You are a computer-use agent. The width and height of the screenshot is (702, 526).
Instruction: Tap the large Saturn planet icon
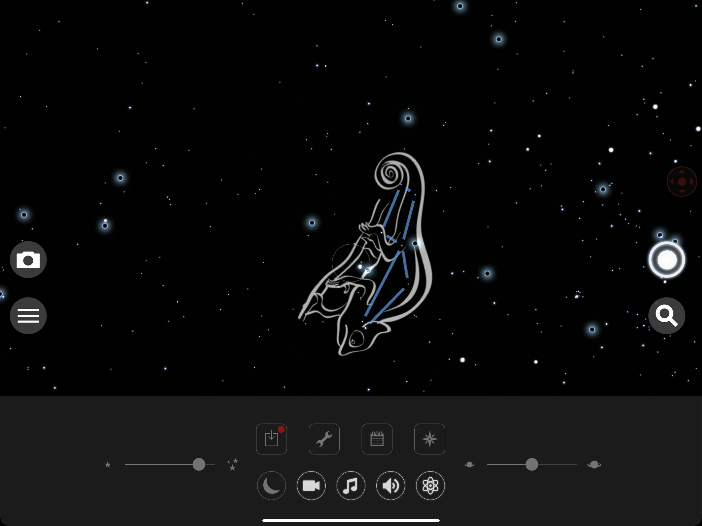pyautogui.click(x=594, y=464)
